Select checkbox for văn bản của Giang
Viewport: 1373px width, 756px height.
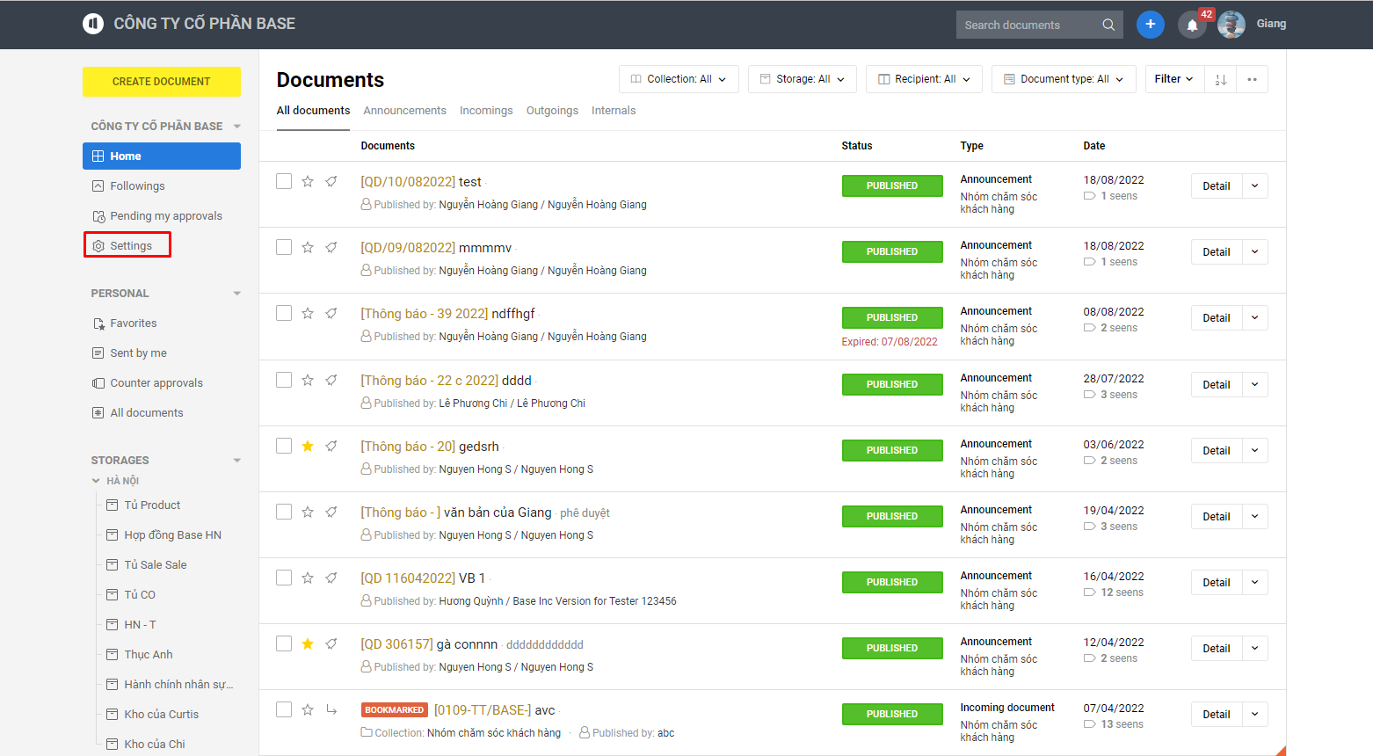pos(284,512)
